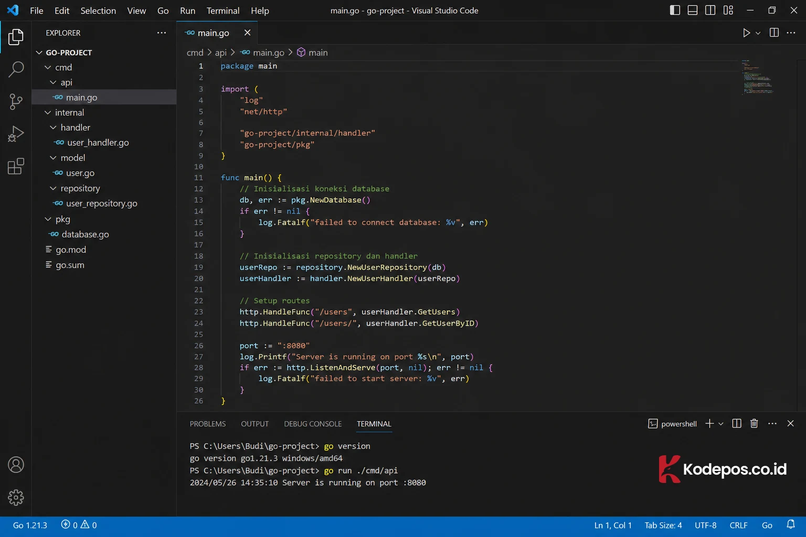Change Tab Size: 4 indentation setting
Viewport: 806px width, 537px height.
tap(663, 525)
